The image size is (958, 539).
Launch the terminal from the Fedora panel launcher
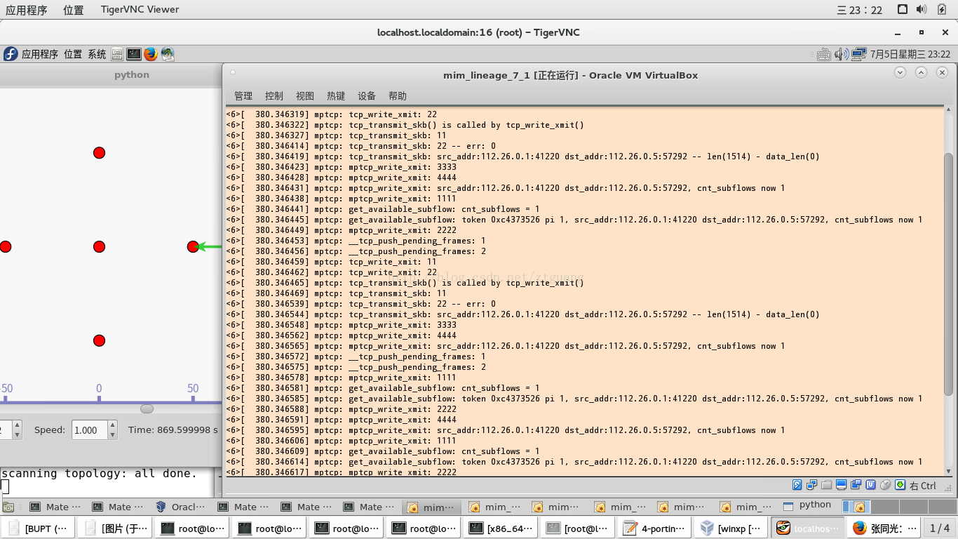click(134, 54)
